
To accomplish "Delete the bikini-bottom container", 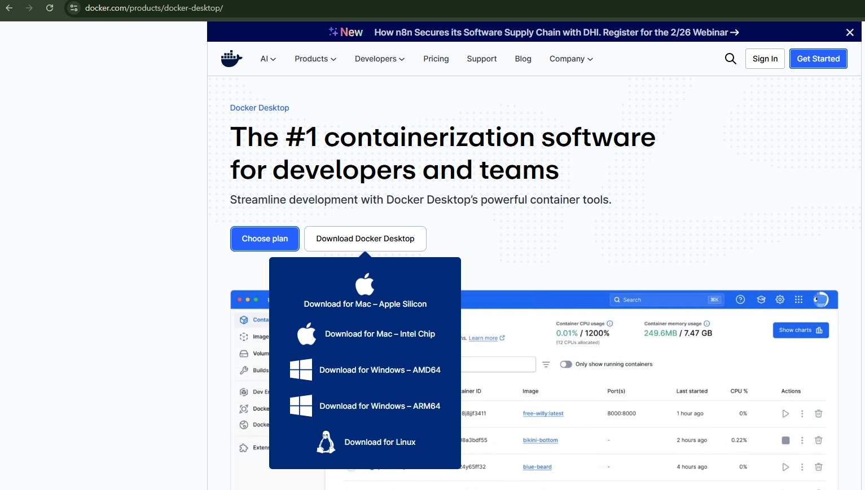I will (x=818, y=440).
